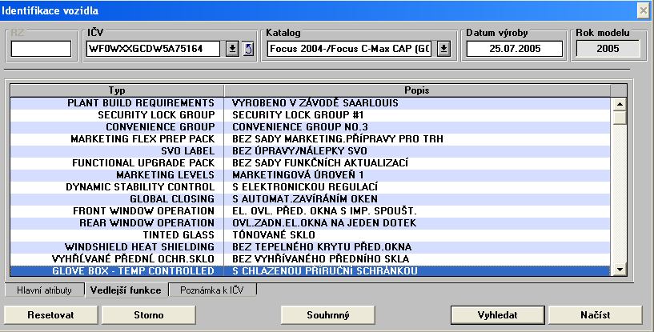Click the RZ input field
Viewport: 654px width, 332px height.
pyautogui.click(x=41, y=49)
